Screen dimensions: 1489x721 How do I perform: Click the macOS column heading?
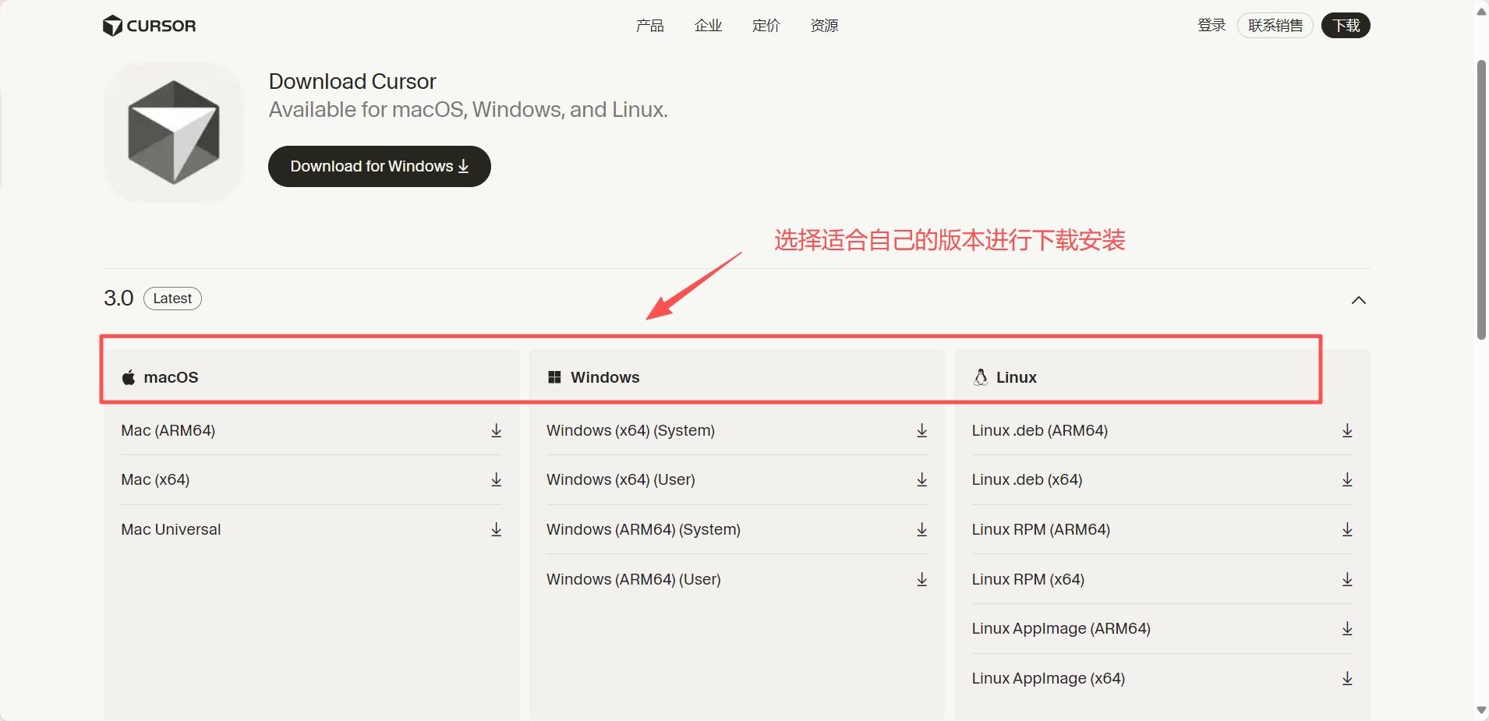(172, 377)
